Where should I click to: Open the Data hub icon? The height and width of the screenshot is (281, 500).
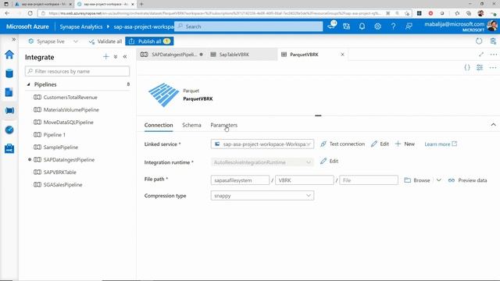click(9, 73)
